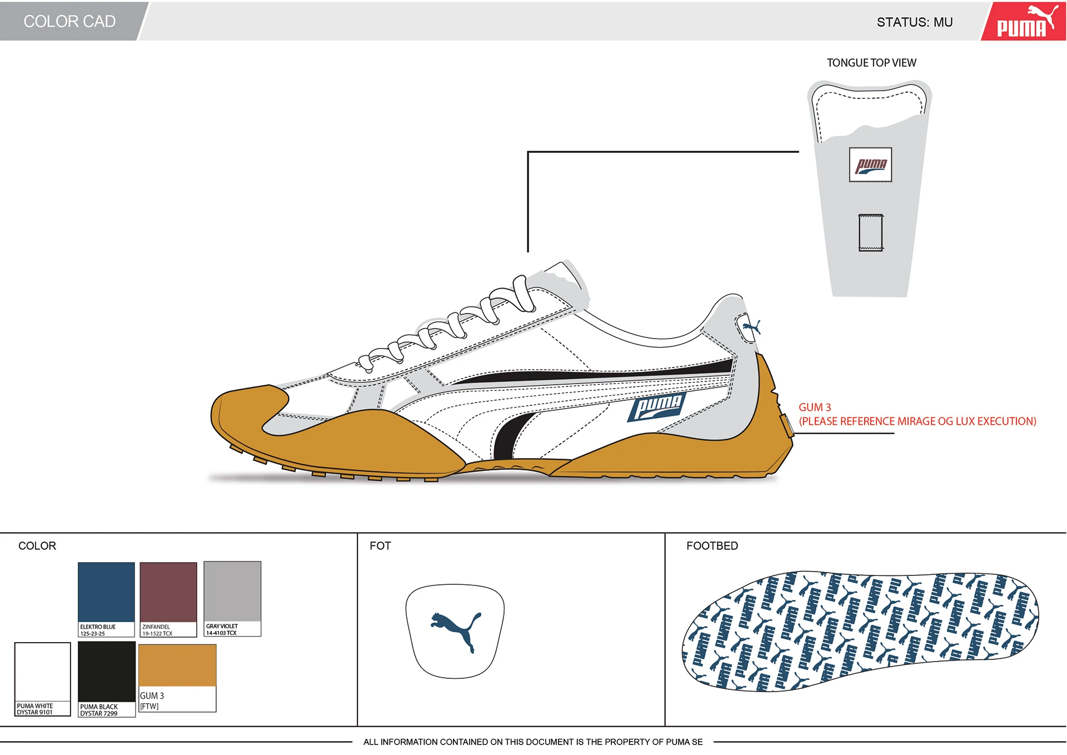Select the Elektro Blue color swatch
Screen dimensions: 1067x755
coord(106,592)
